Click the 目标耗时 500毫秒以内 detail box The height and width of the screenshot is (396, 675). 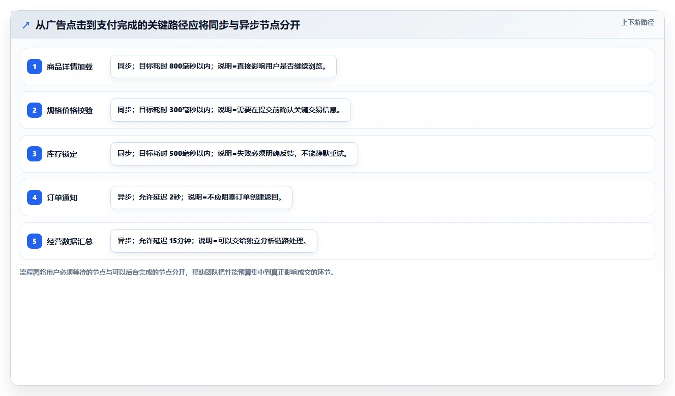(x=234, y=154)
